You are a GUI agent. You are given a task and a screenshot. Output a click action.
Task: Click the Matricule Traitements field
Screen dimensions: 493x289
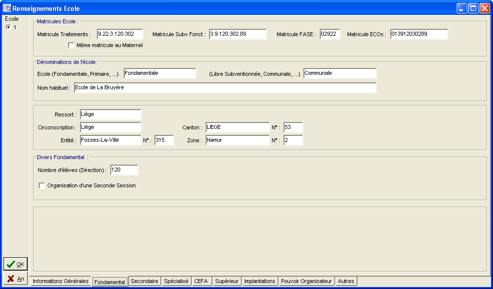point(120,34)
